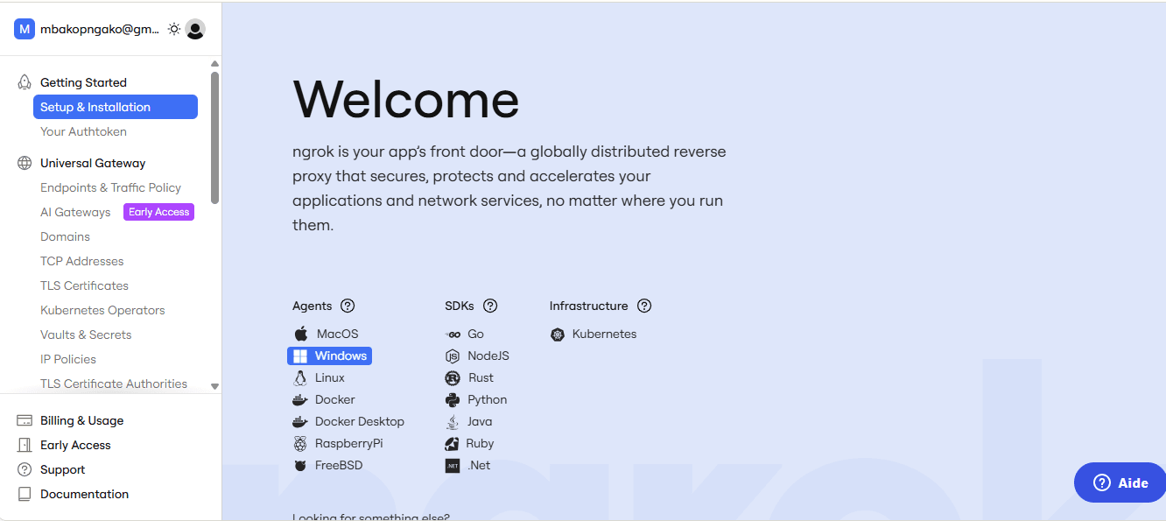Select the .Net SDK icon
Screen dimensions: 1166x521
click(452, 465)
